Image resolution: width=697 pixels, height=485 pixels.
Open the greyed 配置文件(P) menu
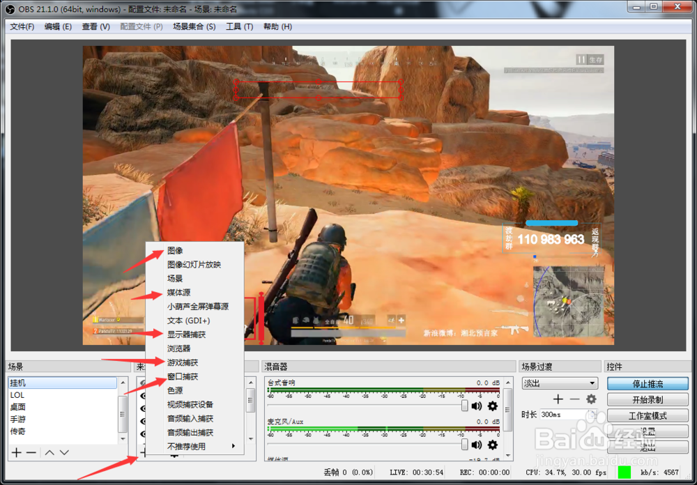[x=141, y=26]
